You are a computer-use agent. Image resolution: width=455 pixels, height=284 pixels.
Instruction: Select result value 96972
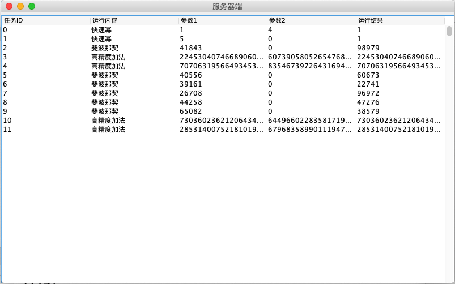[368, 93]
